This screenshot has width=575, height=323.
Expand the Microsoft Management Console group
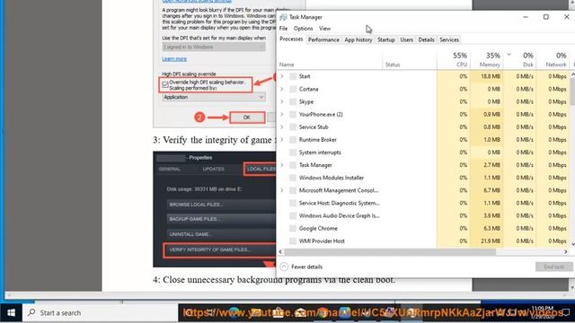tap(282, 190)
